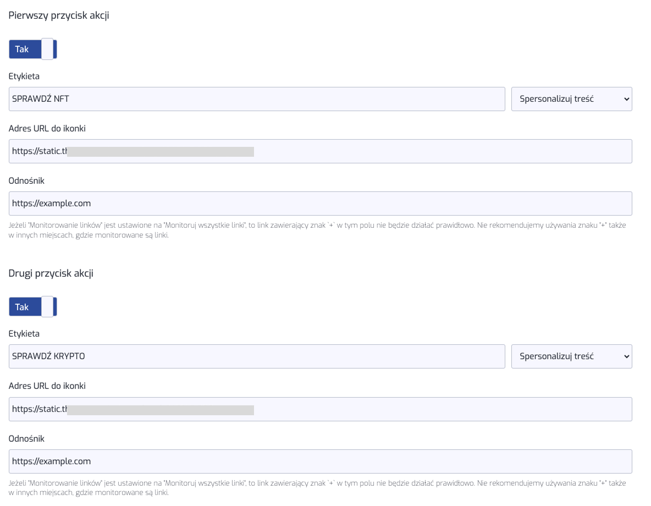The width and height of the screenshot is (651, 506).
Task: Click the second section's "Etykieta" label
Action: pos(24,333)
